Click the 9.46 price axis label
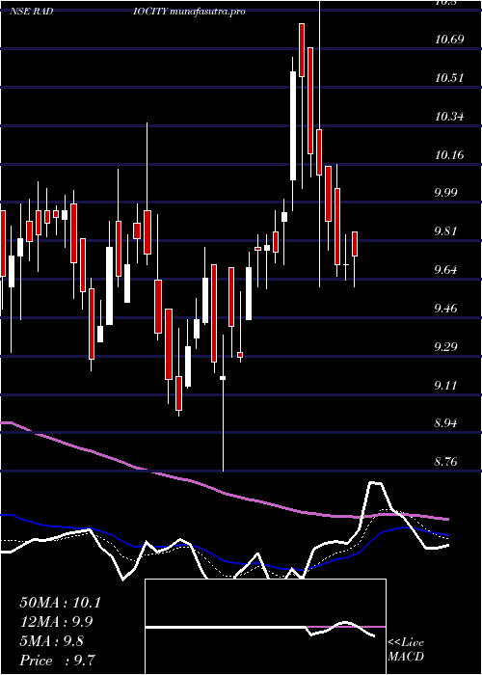 coord(449,309)
